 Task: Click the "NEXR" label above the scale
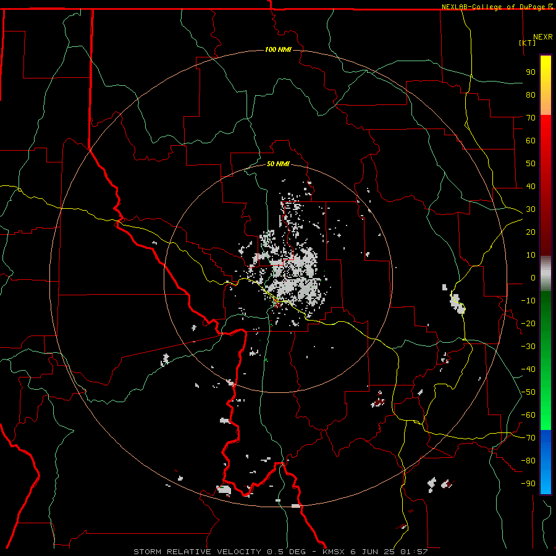[543, 37]
